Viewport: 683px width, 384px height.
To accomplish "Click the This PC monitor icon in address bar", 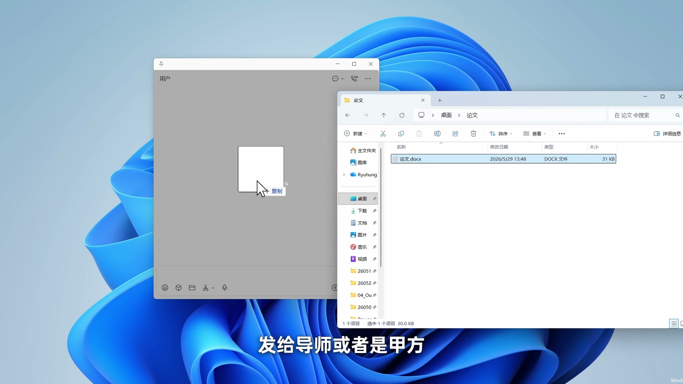I will coord(422,115).
